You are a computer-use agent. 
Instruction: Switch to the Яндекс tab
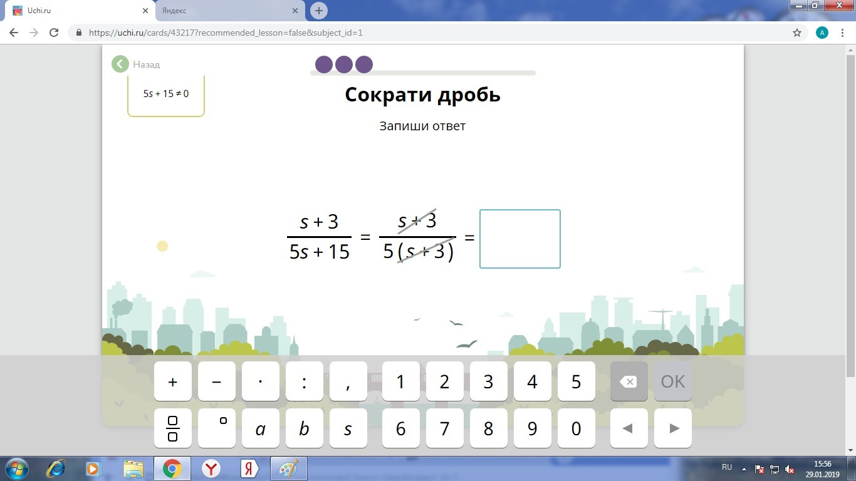(x=229, y=11)
